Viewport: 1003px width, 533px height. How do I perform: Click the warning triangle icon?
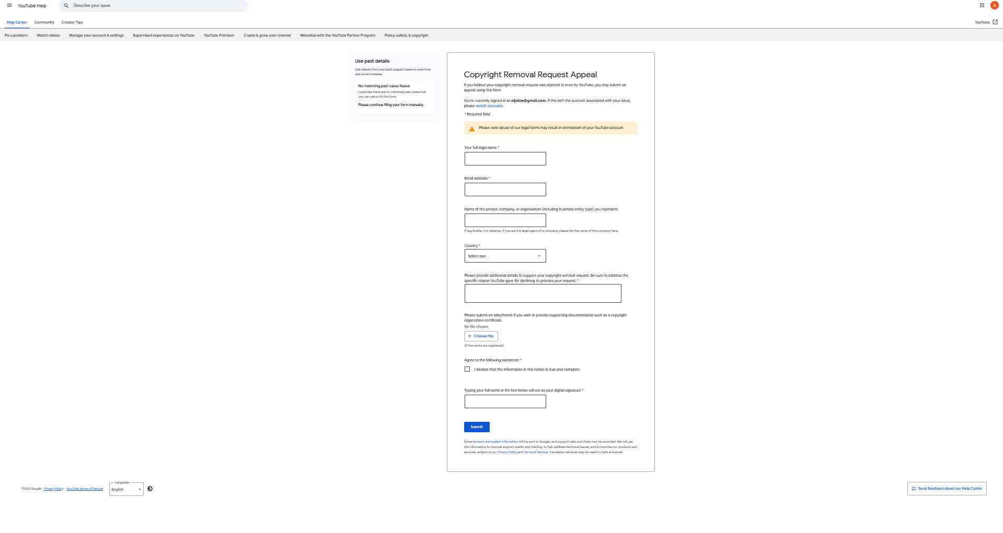tap(472, 128)
